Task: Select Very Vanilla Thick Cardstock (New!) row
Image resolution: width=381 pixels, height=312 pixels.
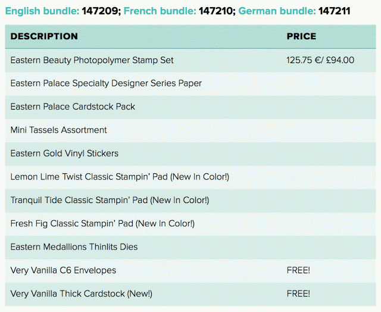Action: click(81, 294)
